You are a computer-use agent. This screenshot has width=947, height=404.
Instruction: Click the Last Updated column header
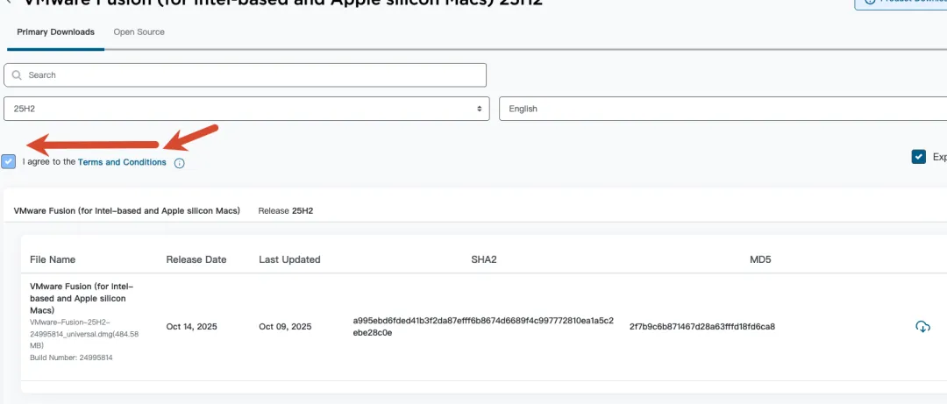[289, 259]
